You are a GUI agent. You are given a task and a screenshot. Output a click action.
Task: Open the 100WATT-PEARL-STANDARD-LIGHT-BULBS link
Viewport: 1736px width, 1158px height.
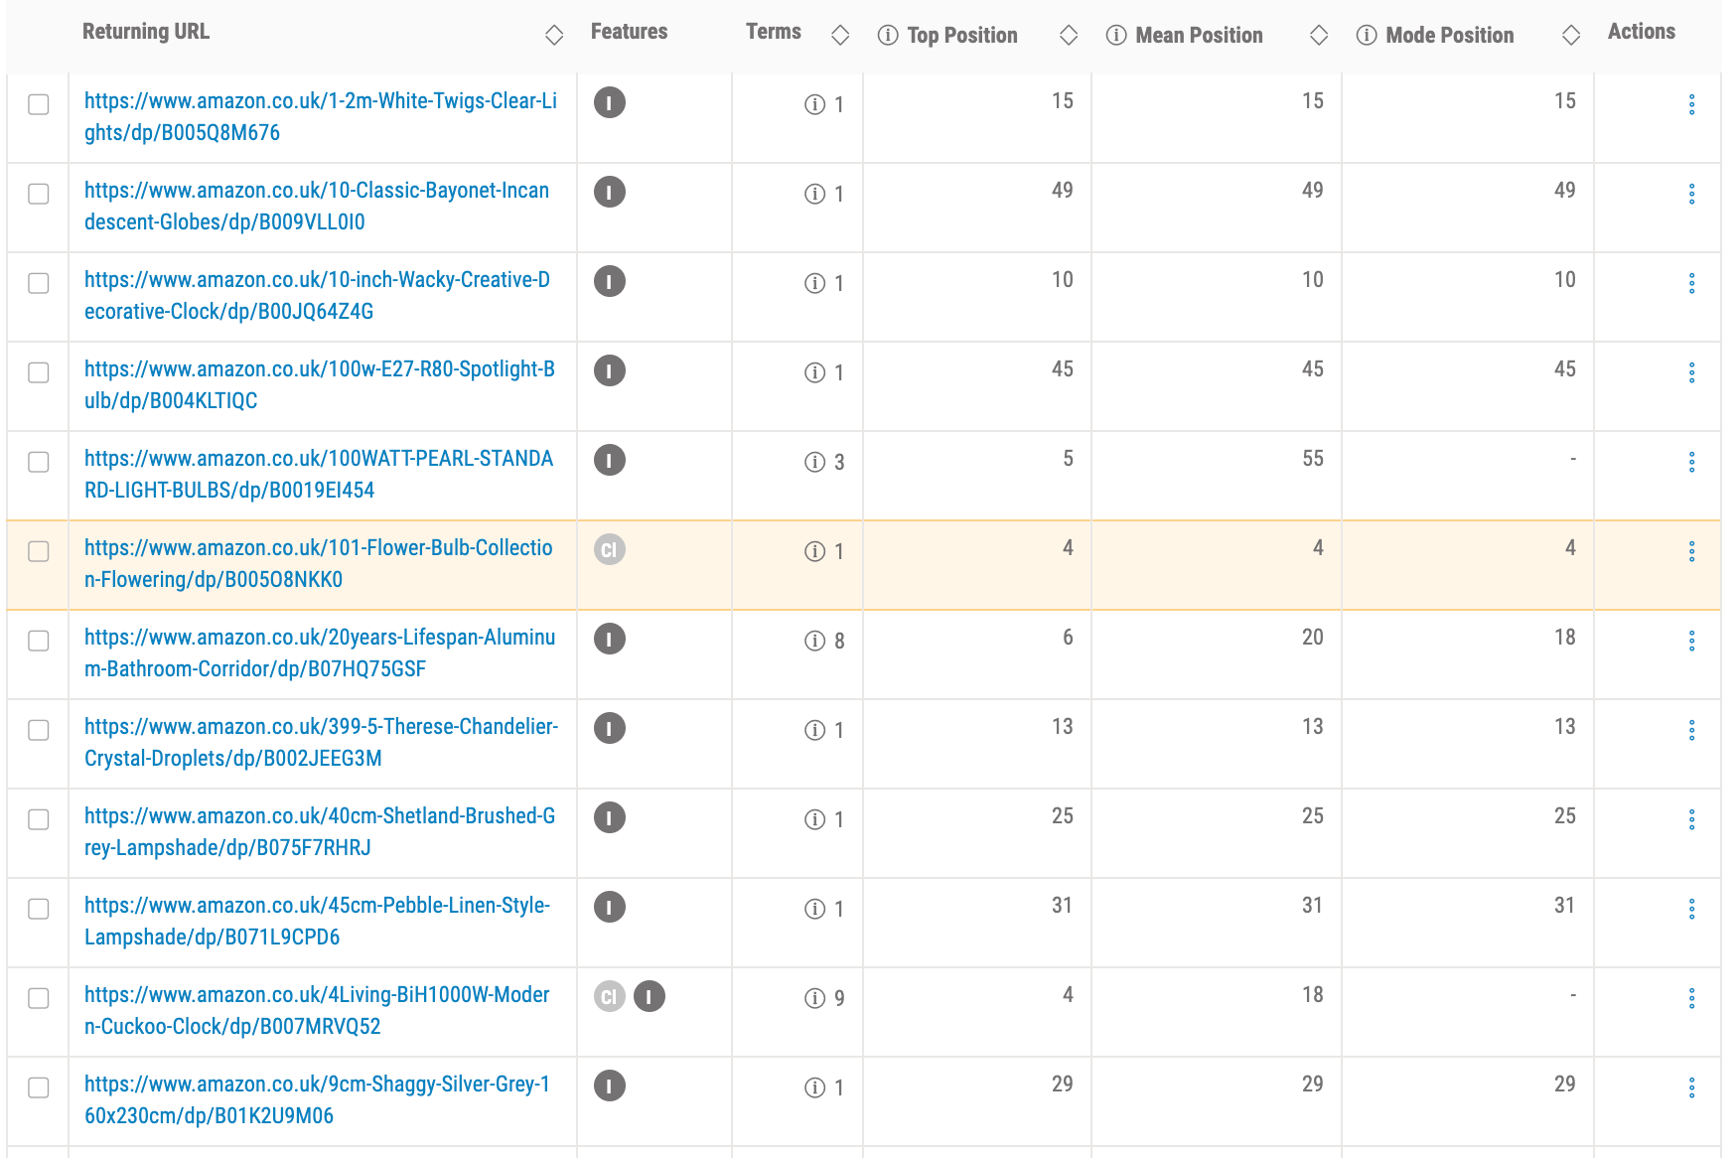[319, 474]
